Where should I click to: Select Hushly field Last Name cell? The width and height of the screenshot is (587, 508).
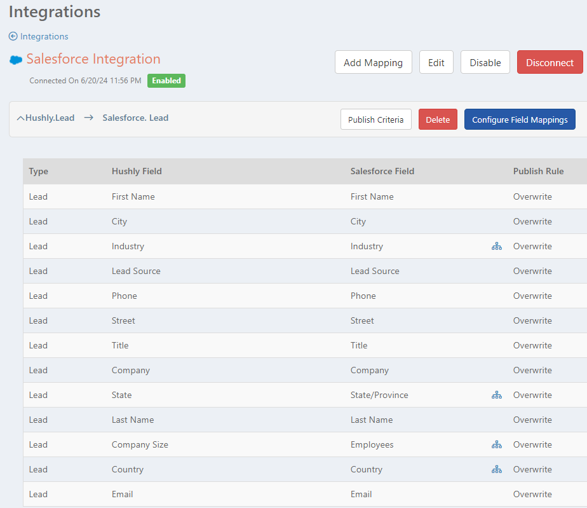tap(133, 420)
